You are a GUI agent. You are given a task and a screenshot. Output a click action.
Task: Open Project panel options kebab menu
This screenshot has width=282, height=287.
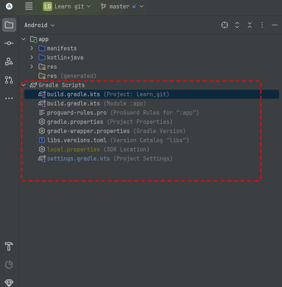[x=262, y=25]
